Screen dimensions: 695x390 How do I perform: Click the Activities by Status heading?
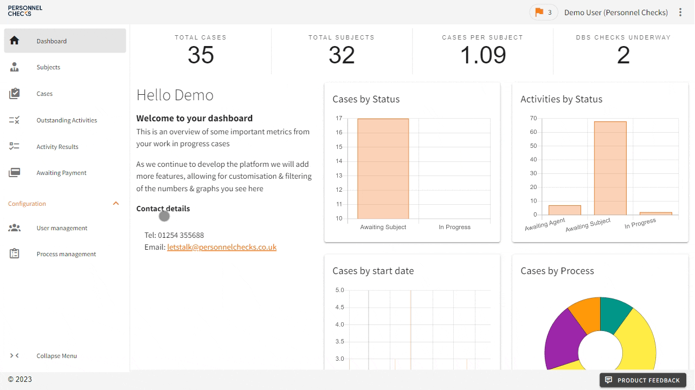point(561,99)
